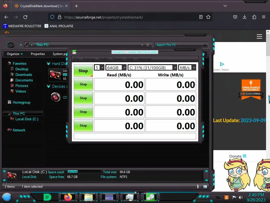Open the MEDIAFIRE ROULETTER bookmark
270x203 pixels.
(x=22, y=26)
